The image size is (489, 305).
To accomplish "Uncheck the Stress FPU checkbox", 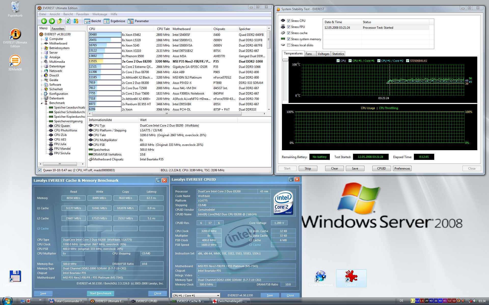I will point(289,27).
